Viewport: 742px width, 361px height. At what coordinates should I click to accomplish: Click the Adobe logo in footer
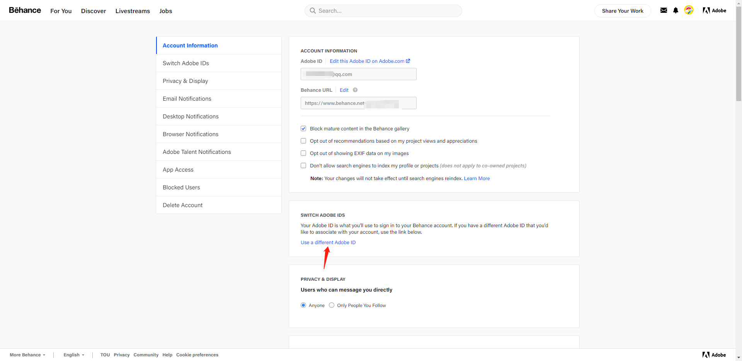click(x=714, y=355)
